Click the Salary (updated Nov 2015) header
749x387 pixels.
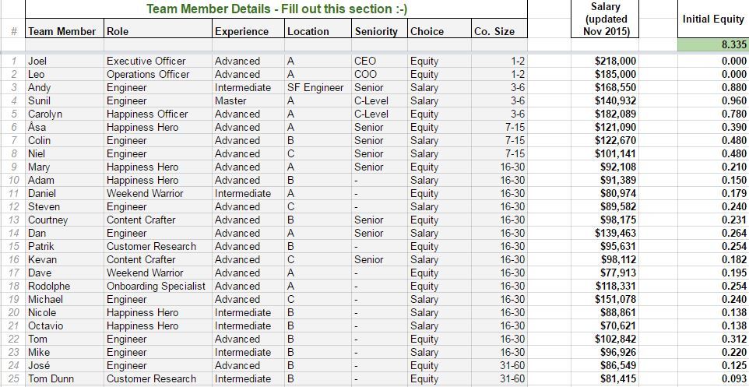click(x=605, y=19)
